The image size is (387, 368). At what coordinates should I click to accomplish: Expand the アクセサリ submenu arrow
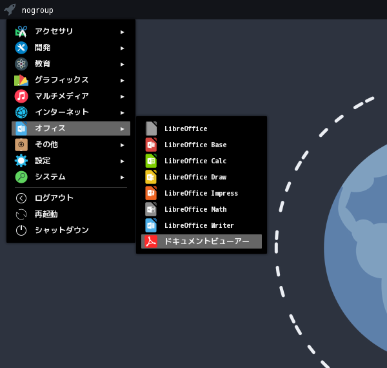(x=122, y=32)
